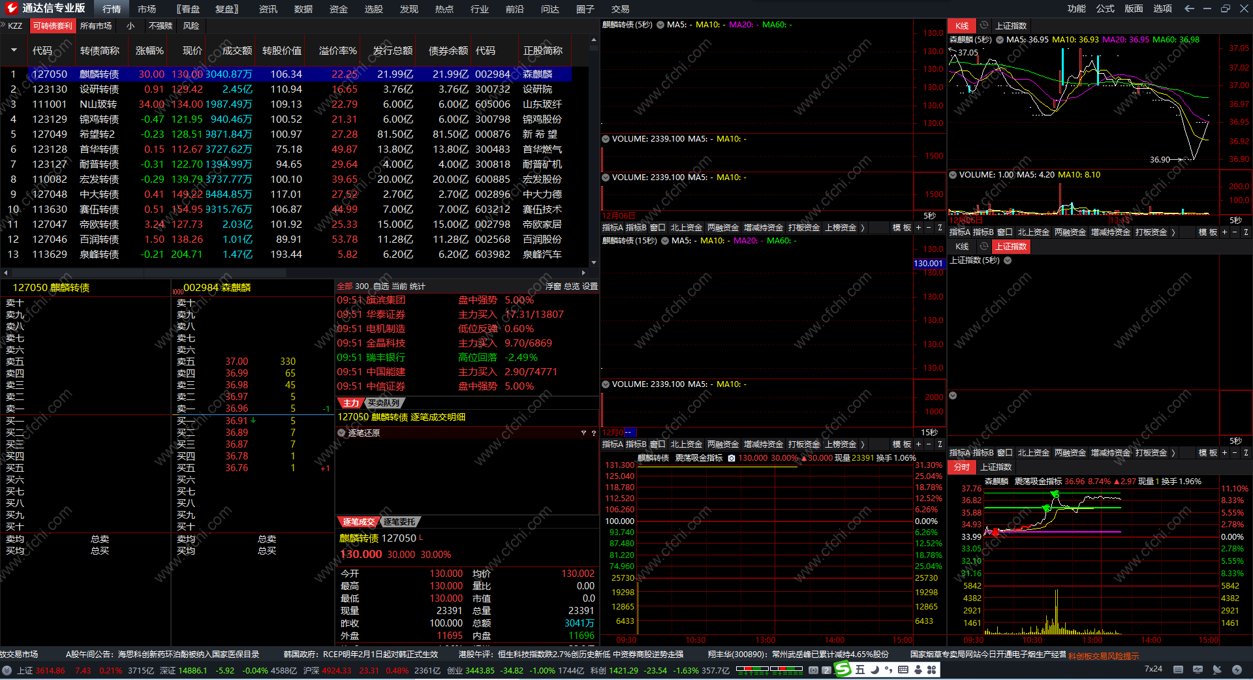Toggle the 浮窗 floating window option
The width and height of the screenshot is (1253, 680).
(x=553, y=286)
